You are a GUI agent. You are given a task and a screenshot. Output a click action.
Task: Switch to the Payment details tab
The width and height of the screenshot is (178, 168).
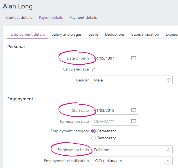point(83,18)
